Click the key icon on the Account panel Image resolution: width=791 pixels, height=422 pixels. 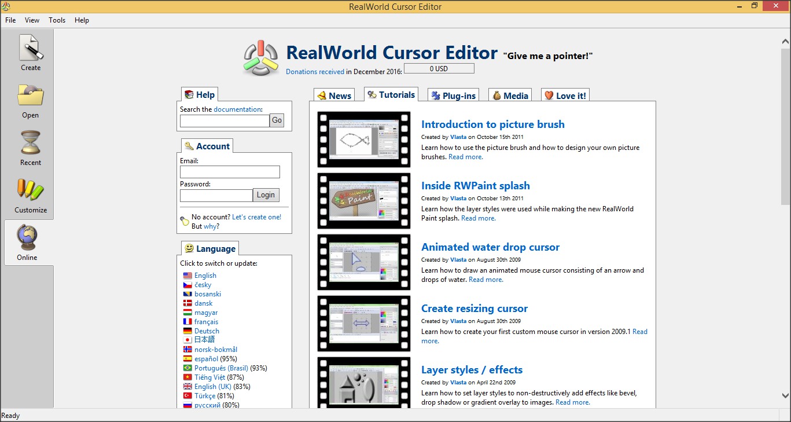click(x=189, y=146)
